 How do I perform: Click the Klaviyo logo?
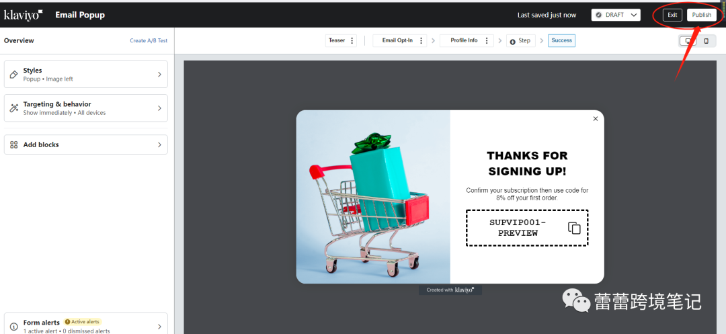tap(24, 15)
